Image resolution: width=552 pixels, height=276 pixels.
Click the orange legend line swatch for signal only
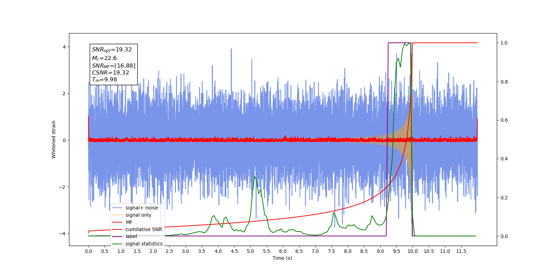click(x=117, y=215)
